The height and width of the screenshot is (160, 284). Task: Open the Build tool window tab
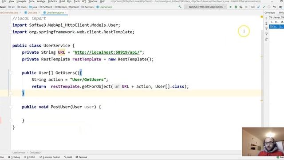(68, 157)
